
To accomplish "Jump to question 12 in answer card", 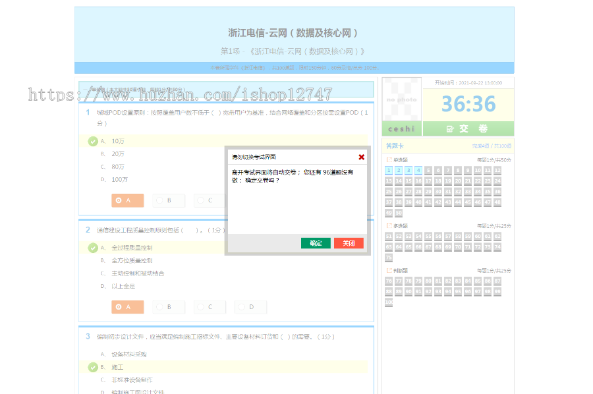I will 497,171.
